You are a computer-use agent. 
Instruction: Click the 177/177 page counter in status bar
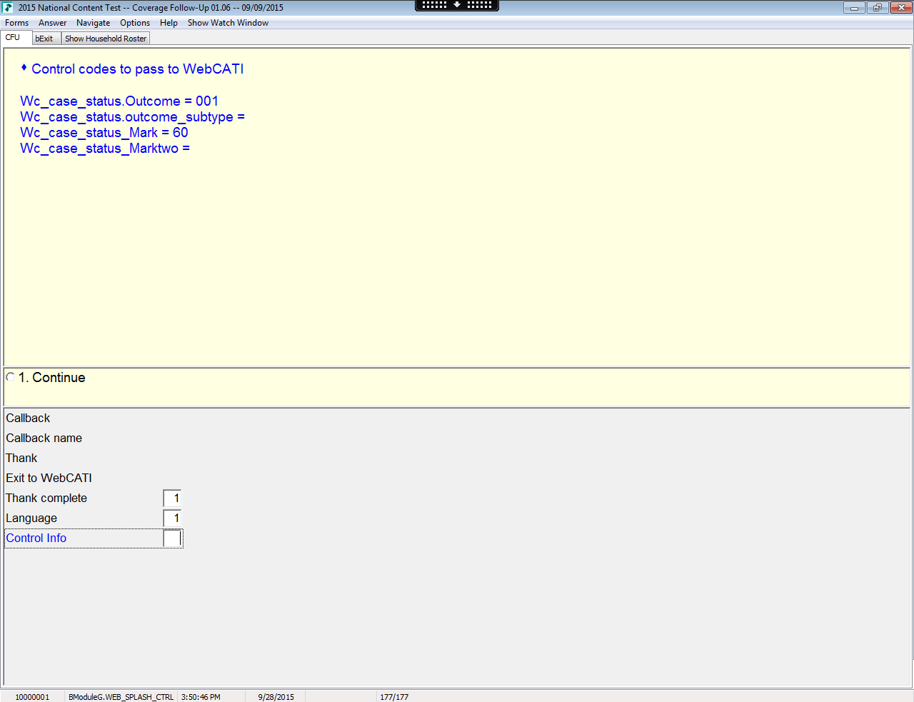[394, 697]
